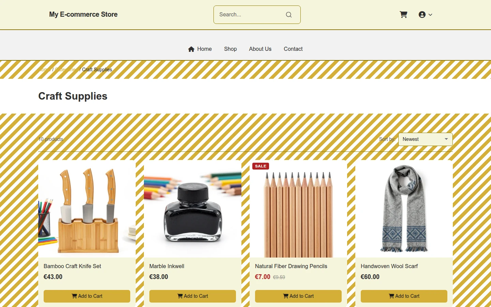This screenshot has width=491, height=307.
Task: Open the About Us page
Action: pyautogui.click(x=260, y=49)
